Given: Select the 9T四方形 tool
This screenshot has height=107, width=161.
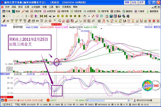Looking at the screenshot, I should 90,11.
